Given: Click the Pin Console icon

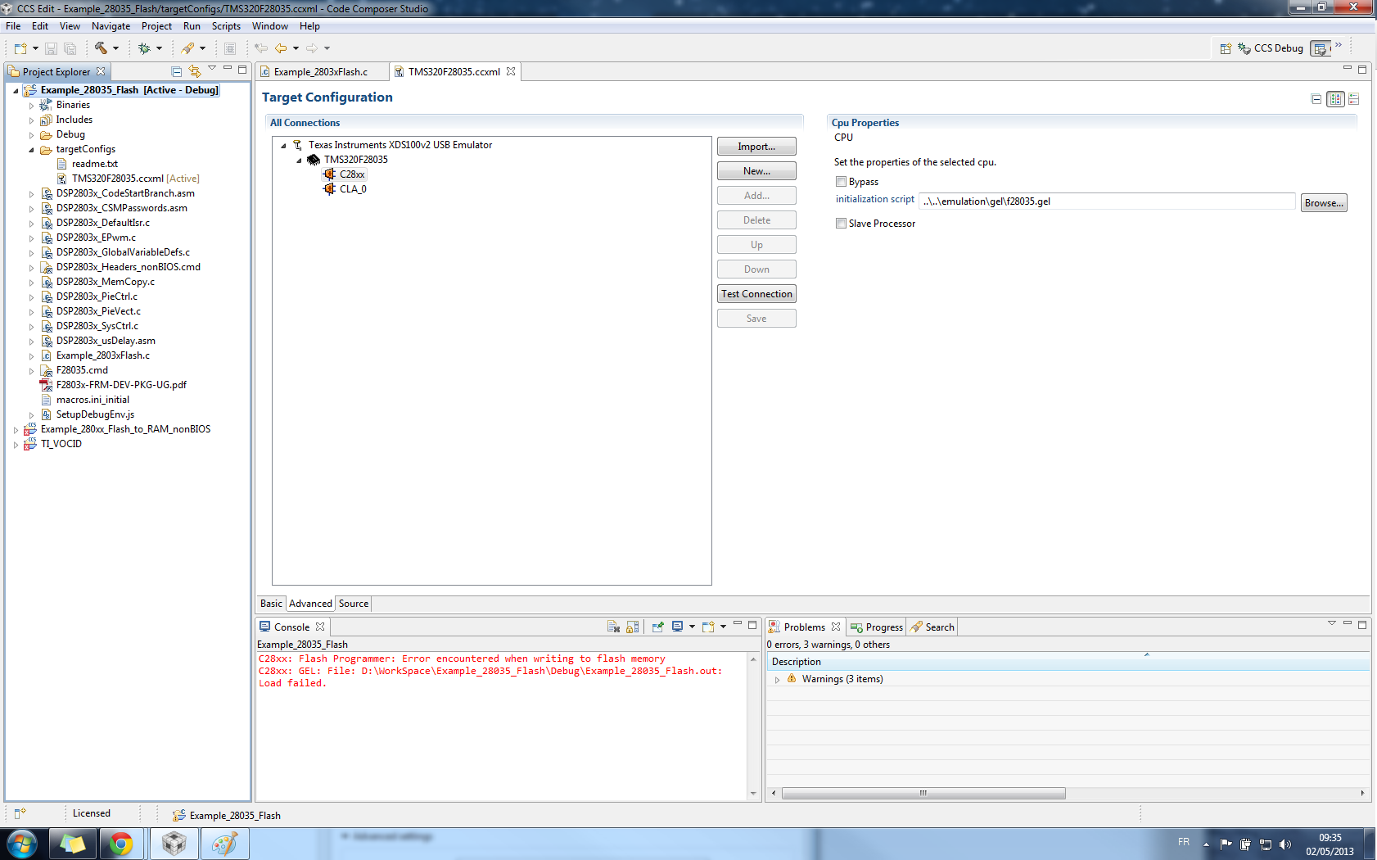Looking at the screenshot, I should [x=657, y=627].
